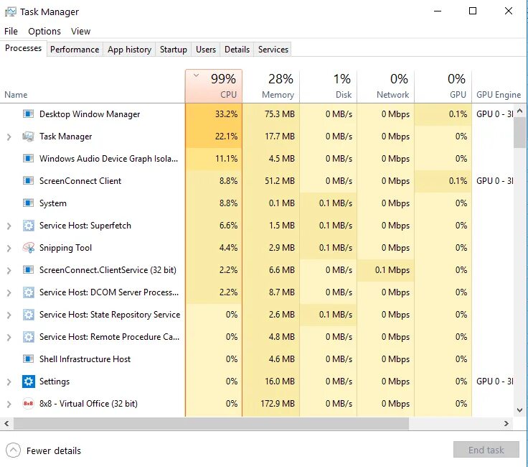The height and width of the screenshot is (467, 528).
Task: Click the vertical scrollbar thumb
Action: (519, 132)
